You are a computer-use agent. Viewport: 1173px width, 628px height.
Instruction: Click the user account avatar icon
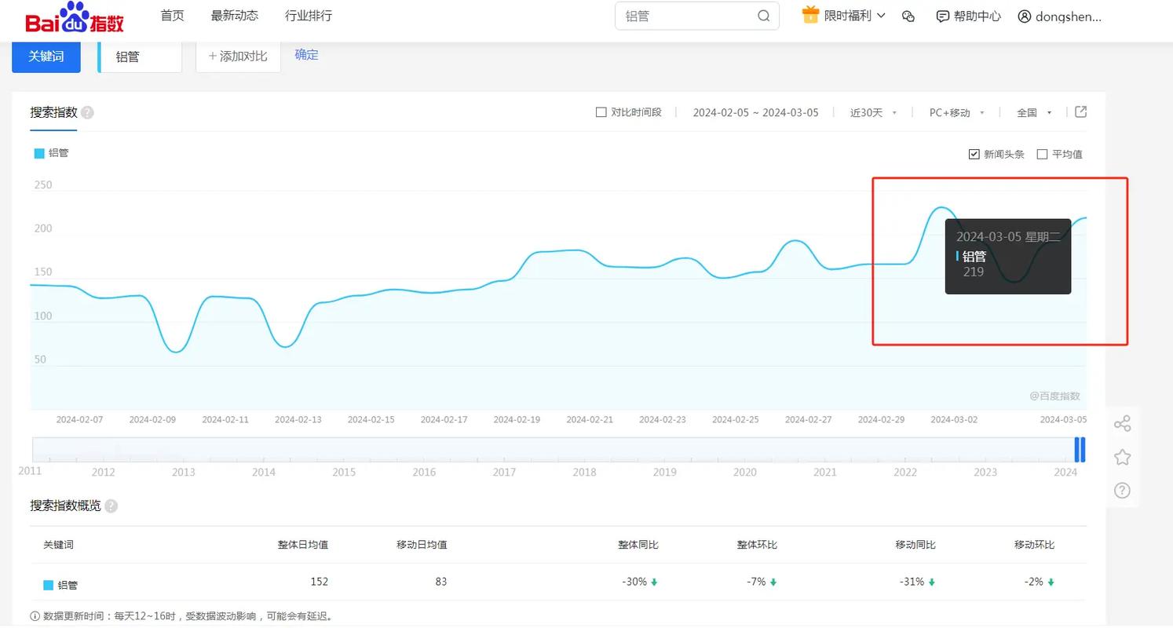1024,16
